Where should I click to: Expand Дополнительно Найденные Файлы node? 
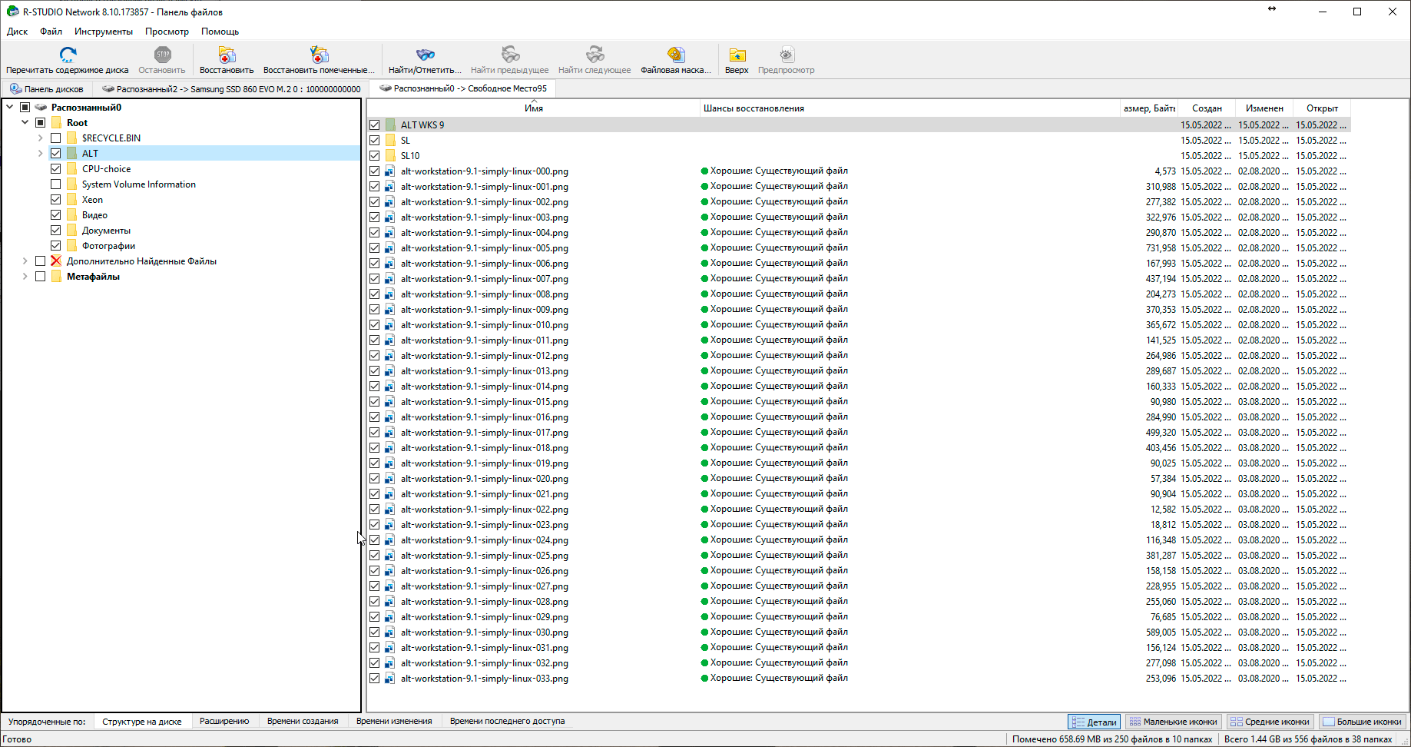[x=25, y=261]
